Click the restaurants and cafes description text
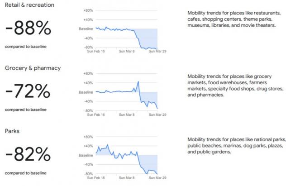This screenshot has height=186, width=286. click(x=231, y=19)
